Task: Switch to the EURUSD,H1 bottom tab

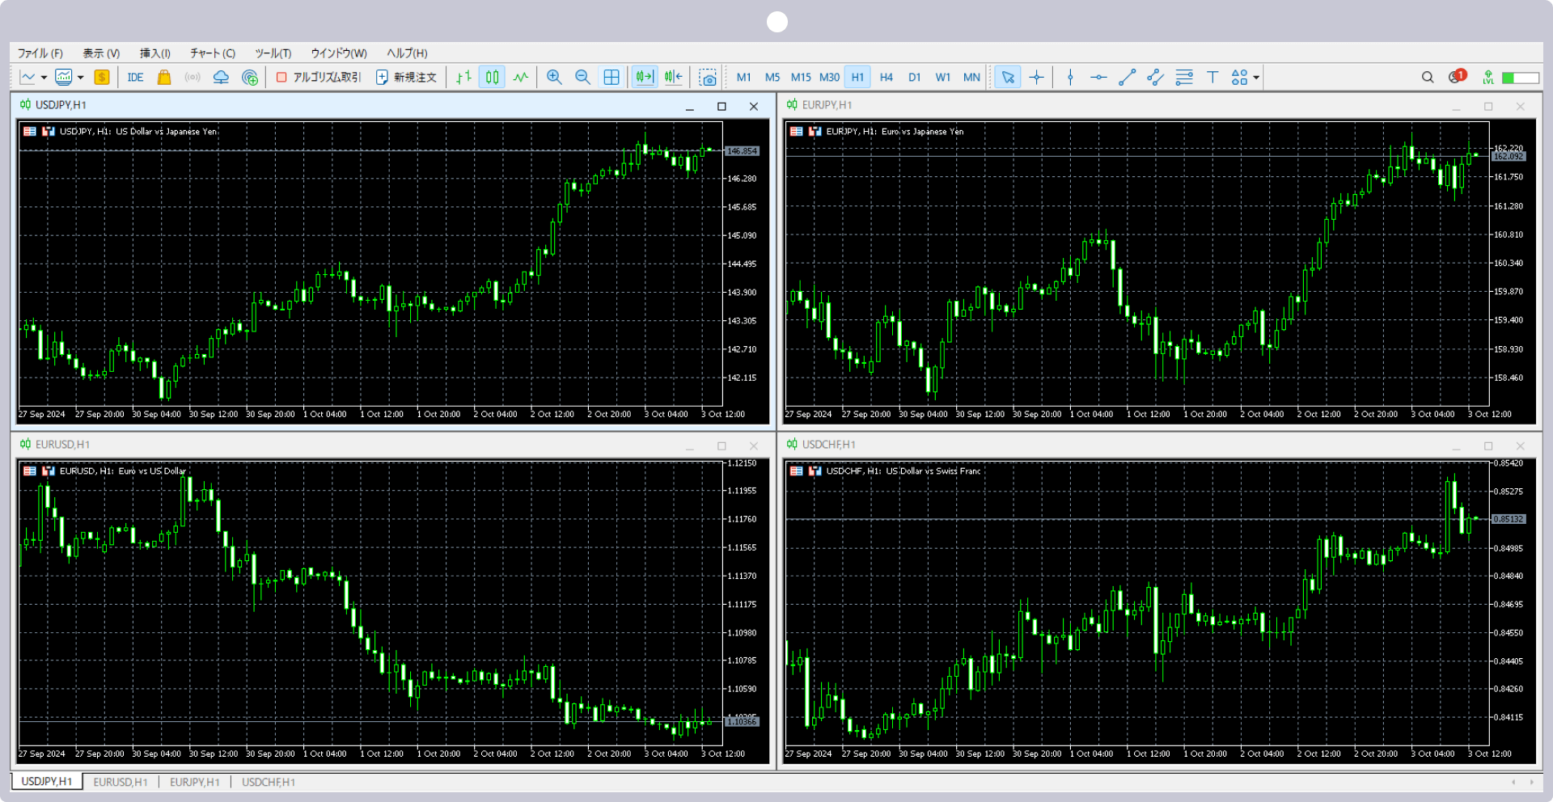Action: point(121,782)
